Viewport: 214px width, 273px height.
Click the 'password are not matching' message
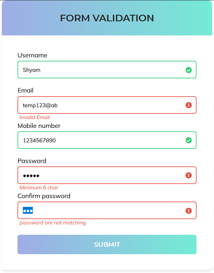point(52,223)
